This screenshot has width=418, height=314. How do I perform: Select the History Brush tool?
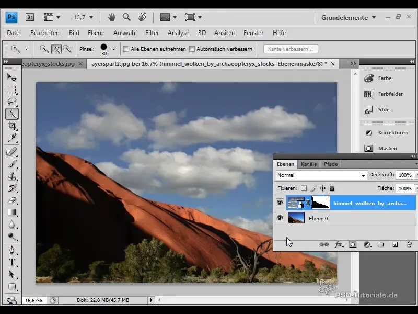click(11, 188)
